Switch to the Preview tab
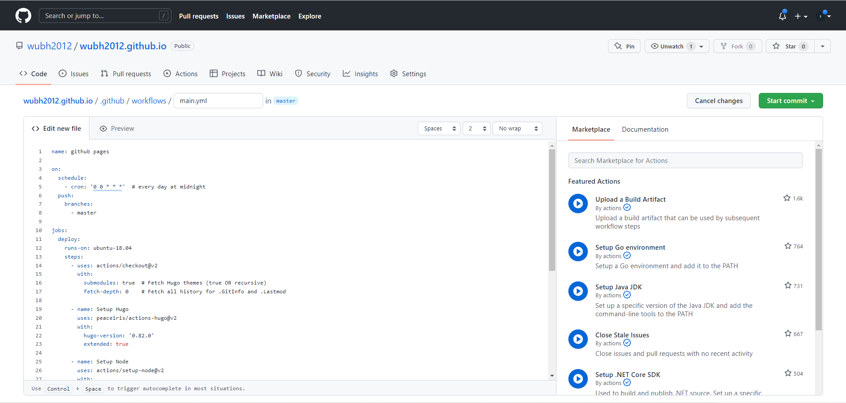 coord(117,129)
